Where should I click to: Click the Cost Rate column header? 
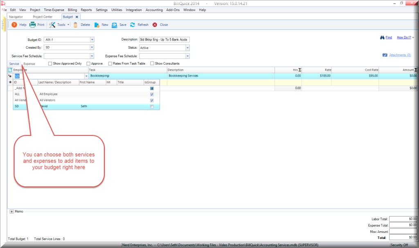pyautogui.click(x=355, y=70)
